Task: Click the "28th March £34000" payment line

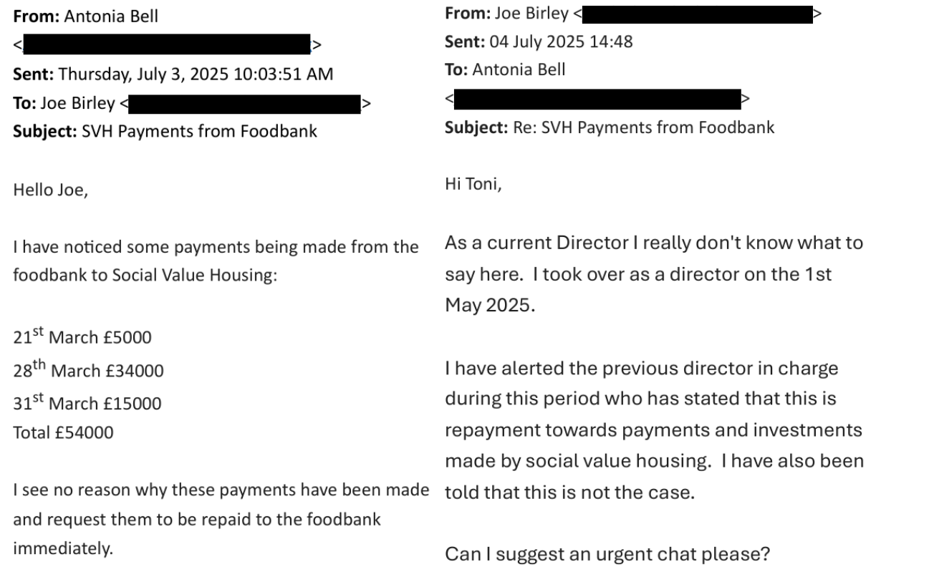Action: (88, 370)
